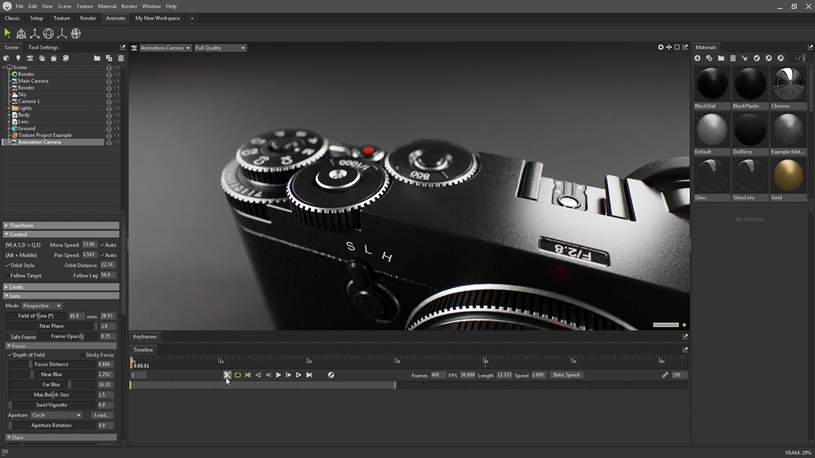Viewport: 815px width, 458px height.
Task: Click the Bake Speed button
Action: click(567, 375)
